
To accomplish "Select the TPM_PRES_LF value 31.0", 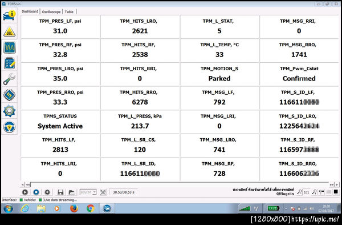I will coord(60,31).
